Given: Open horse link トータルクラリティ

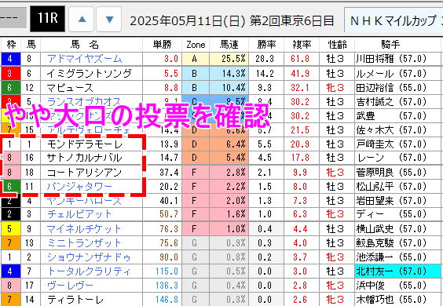Looking at the screenshot, I should click(89, 271).
